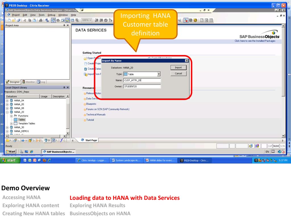Click the gold cylinder toolbar icon
This screenshot has height=218, width=291.
[195, 20]
